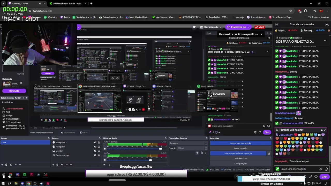
Task: Switch to the PoderosoBagual Stream browser tab
Action: coord(67,4)
